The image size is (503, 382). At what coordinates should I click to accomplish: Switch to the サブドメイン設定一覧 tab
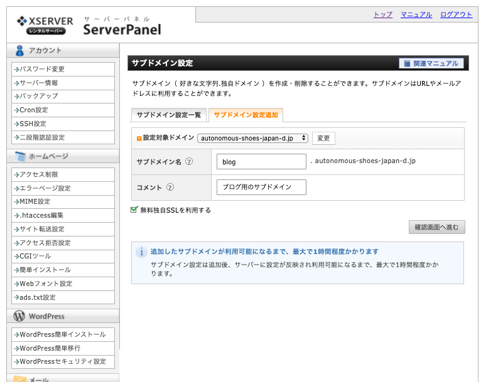[x=168, y=115]
